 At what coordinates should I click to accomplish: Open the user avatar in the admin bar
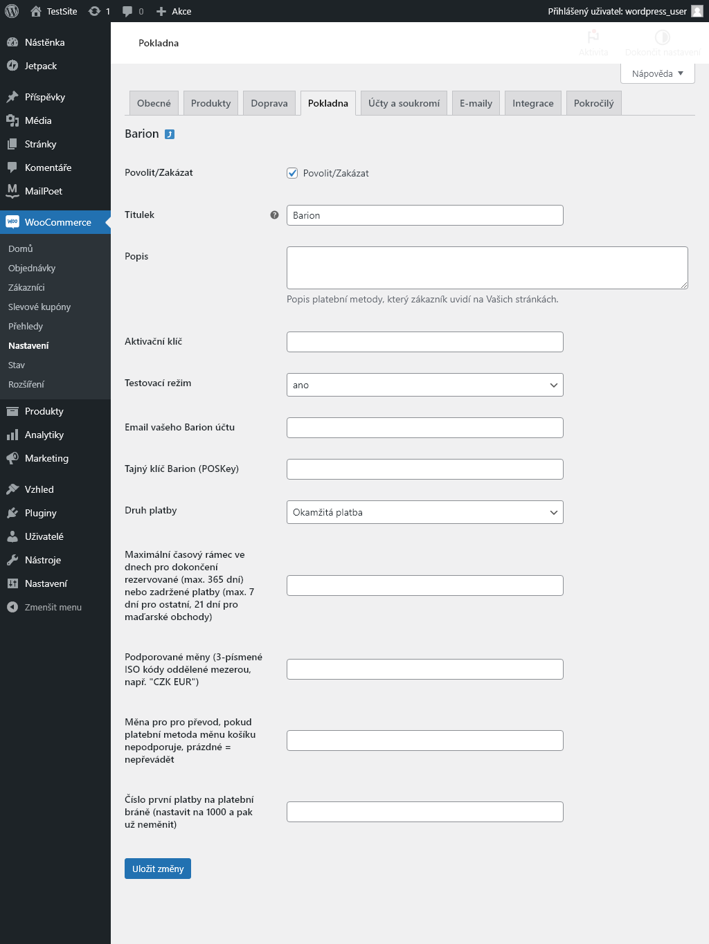pos(697,11)
